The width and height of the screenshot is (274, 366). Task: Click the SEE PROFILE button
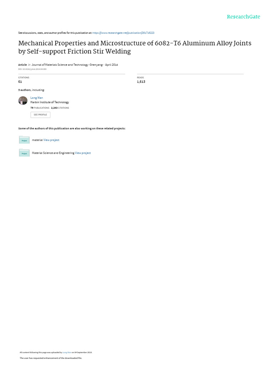point(40,115)
